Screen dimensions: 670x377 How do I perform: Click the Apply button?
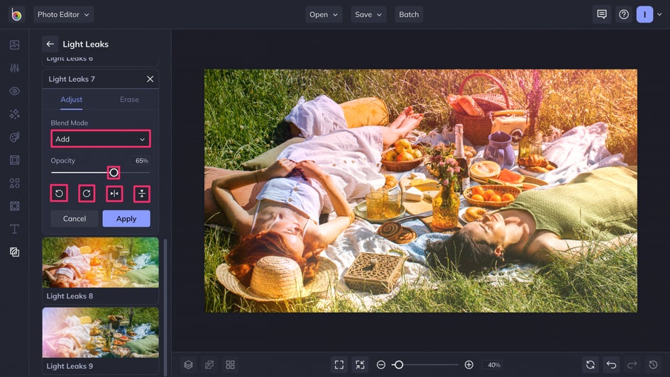[x=126, y=218]
